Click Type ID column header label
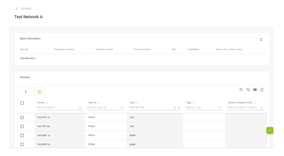This screenshot has height=156, width=284. [x=92, y=102]
